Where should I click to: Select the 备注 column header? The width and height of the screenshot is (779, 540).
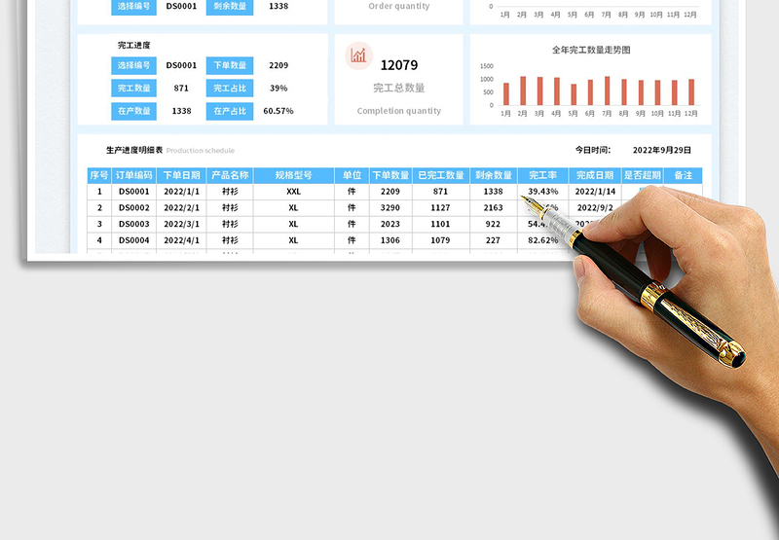[x=683, y=176]
